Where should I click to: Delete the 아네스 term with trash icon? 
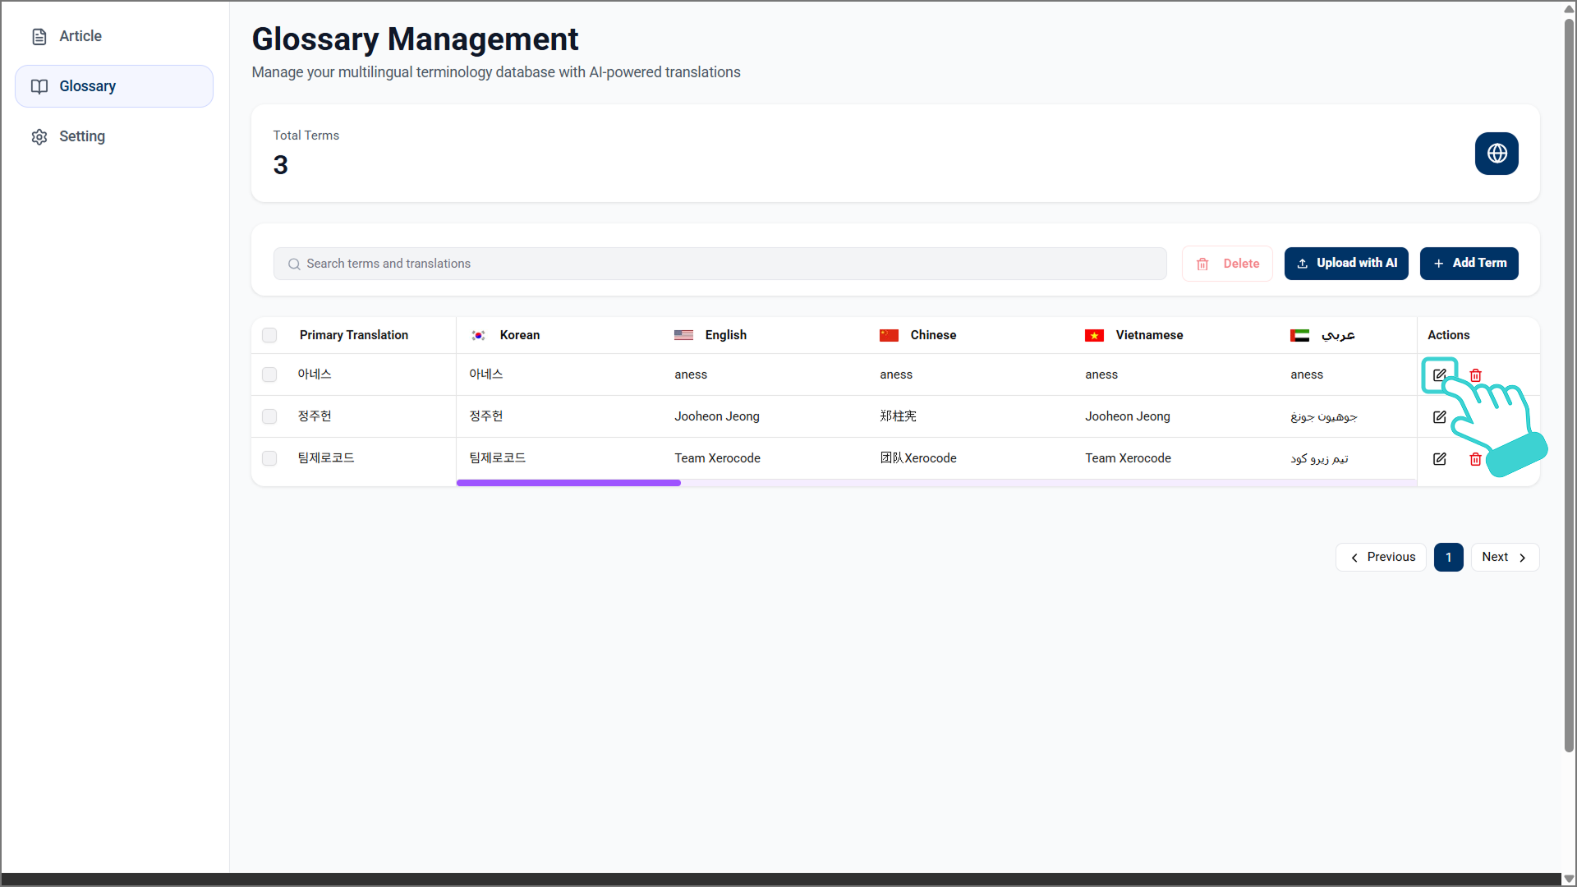(x=1475, y=375)
